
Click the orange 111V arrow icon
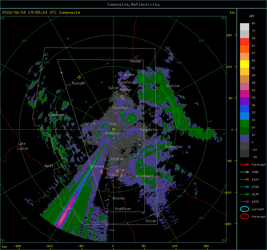pos(244,179)
